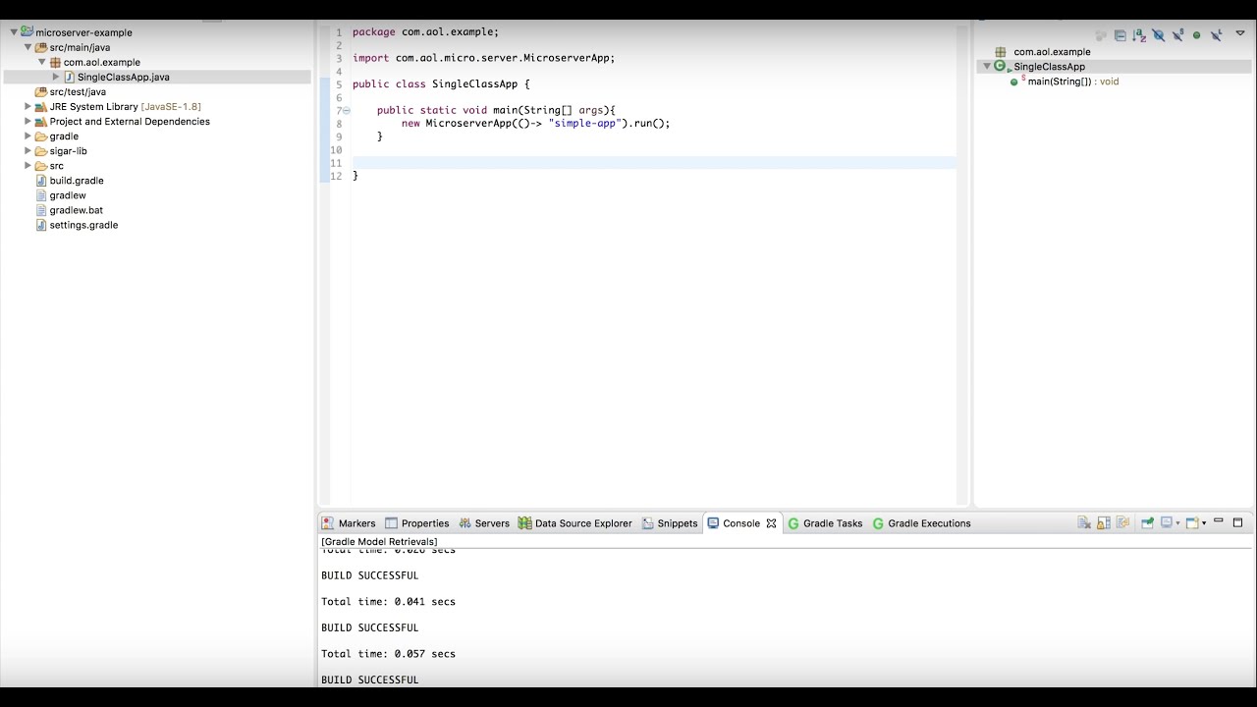This screenshot has height=707, width=1257.
Task: Expand the JRE System Library node
Action: (x=28, y=106)
